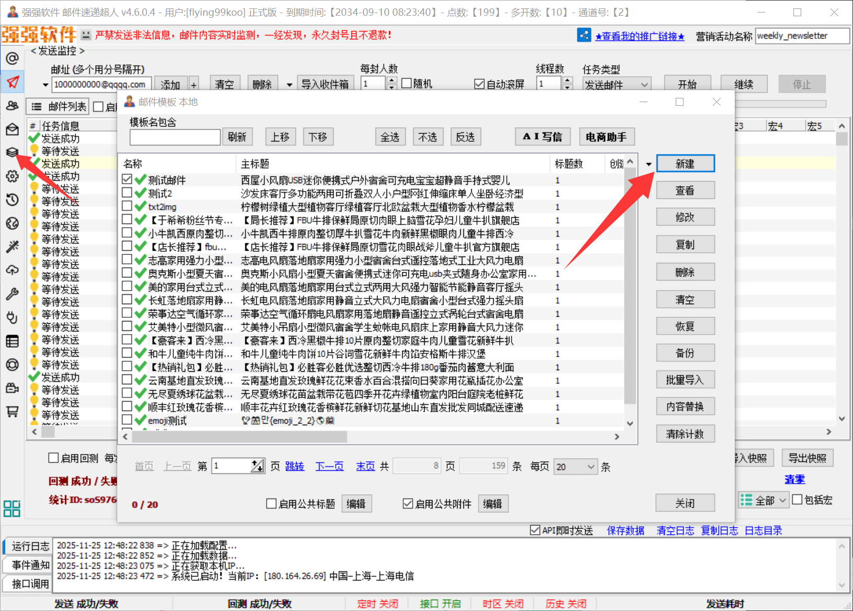Click the magic wand sidebar icon
The height and width of the screenshot is (611, 853).
12,247
